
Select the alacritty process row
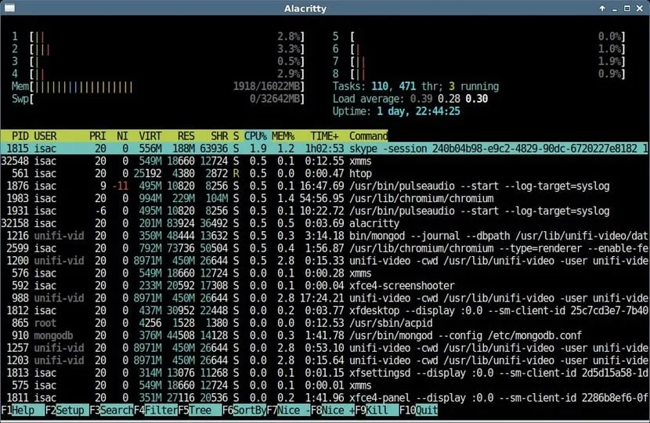click(x=325, y=223)
